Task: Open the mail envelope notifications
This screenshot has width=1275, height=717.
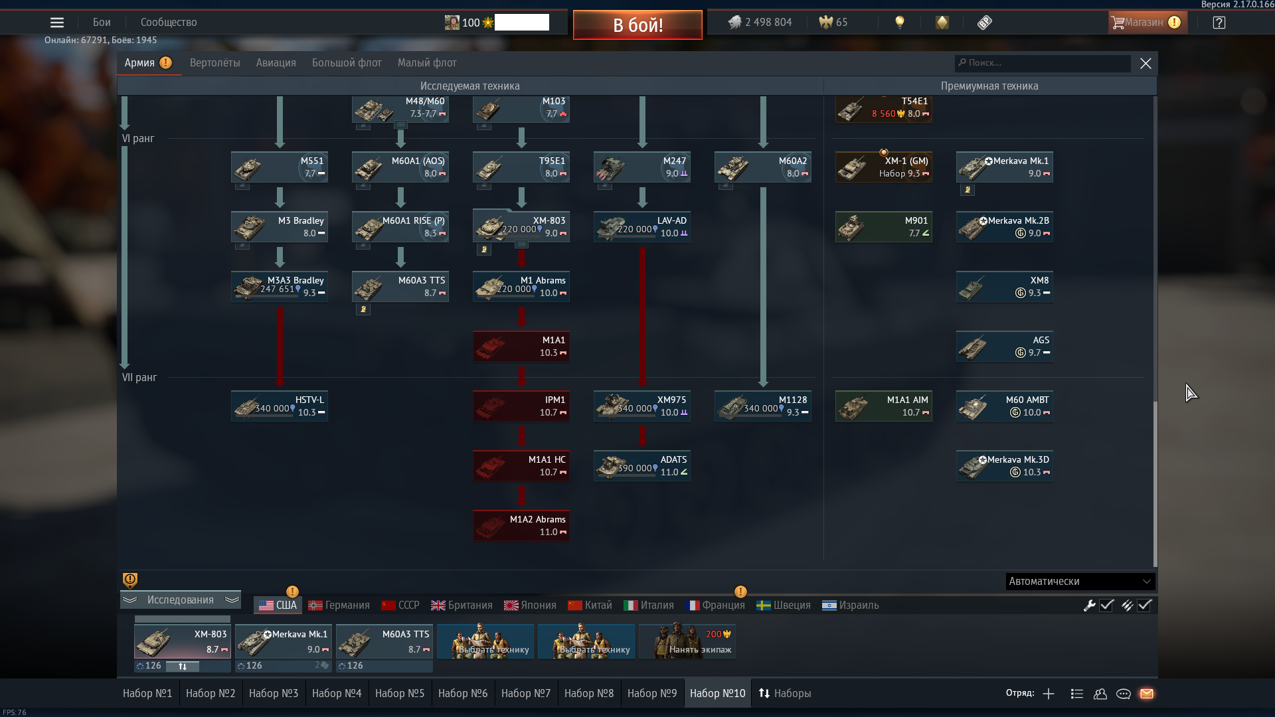Action: tap(1147, 694)
